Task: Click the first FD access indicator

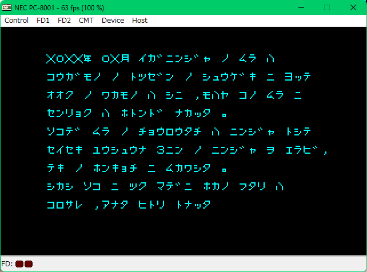Action: tap(19, 264)
